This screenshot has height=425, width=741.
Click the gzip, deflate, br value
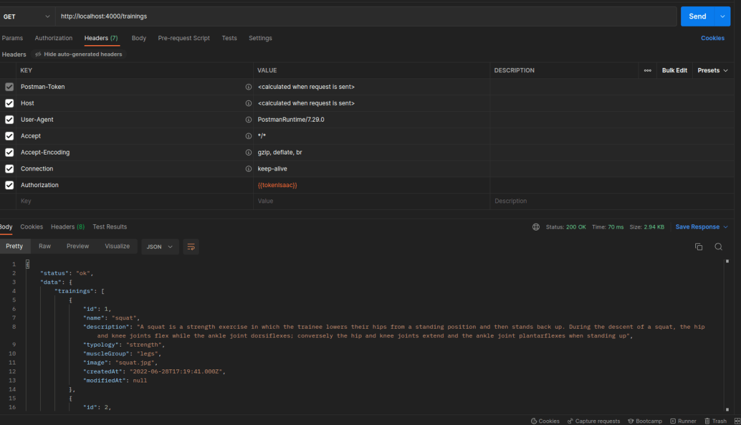tap(280, 153)
